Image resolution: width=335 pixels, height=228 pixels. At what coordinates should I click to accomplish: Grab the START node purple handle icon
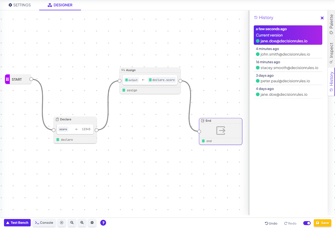coord(7,79)
